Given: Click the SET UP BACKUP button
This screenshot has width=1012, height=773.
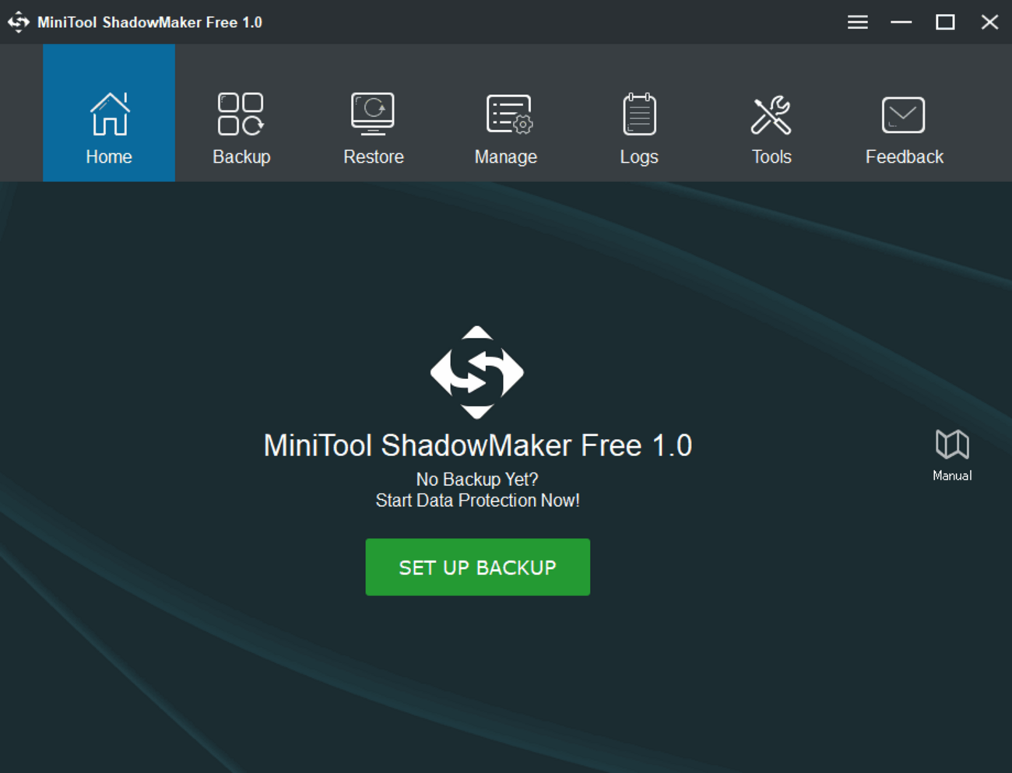Looking at the screenshot, I should click(x=478, y=567).
